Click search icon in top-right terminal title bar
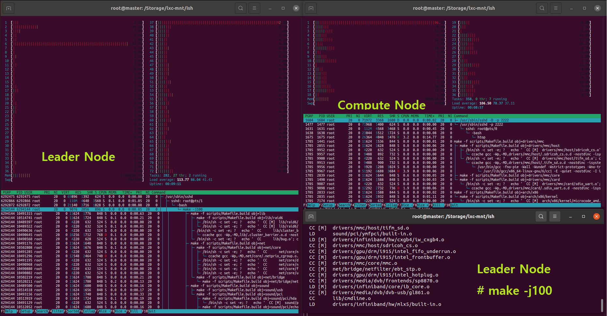The height and width of the screenshot is (316, 607). point(542,8)
